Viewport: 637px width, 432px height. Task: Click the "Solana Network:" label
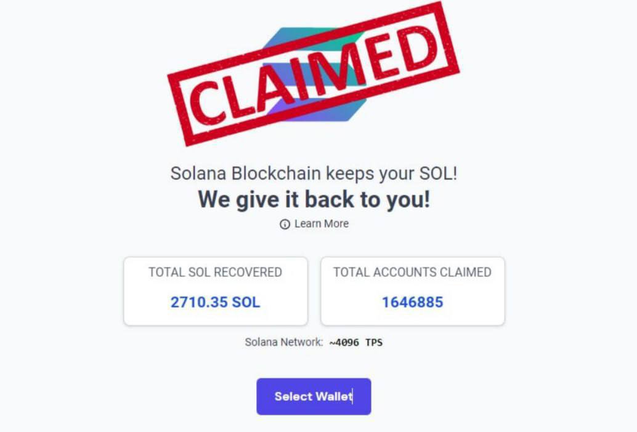tap(284, 342)
